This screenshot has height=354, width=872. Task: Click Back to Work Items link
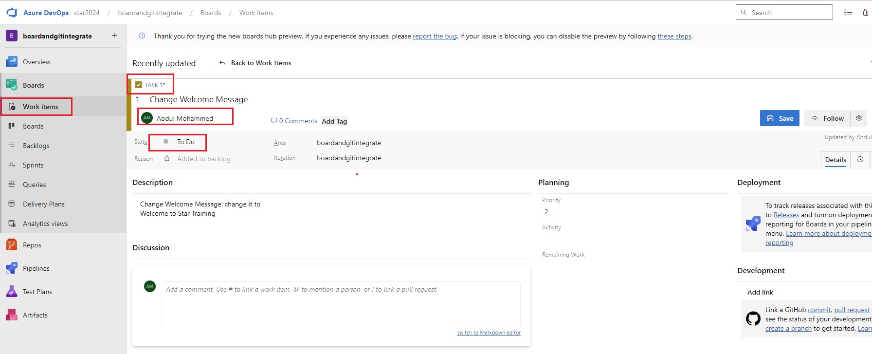click(x=261, y=63)
